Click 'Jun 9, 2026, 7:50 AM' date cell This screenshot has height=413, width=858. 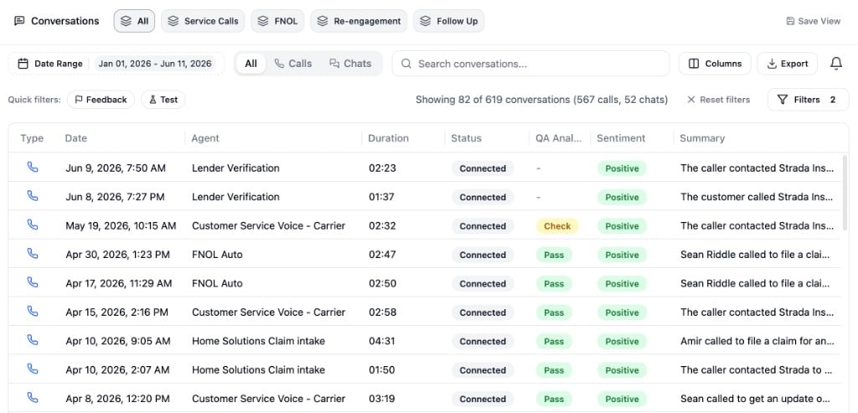[x=116, y=168]
